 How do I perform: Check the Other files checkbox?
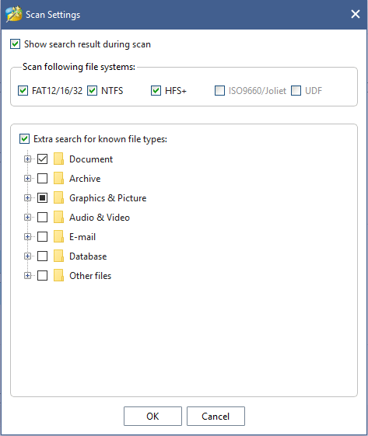42,276
